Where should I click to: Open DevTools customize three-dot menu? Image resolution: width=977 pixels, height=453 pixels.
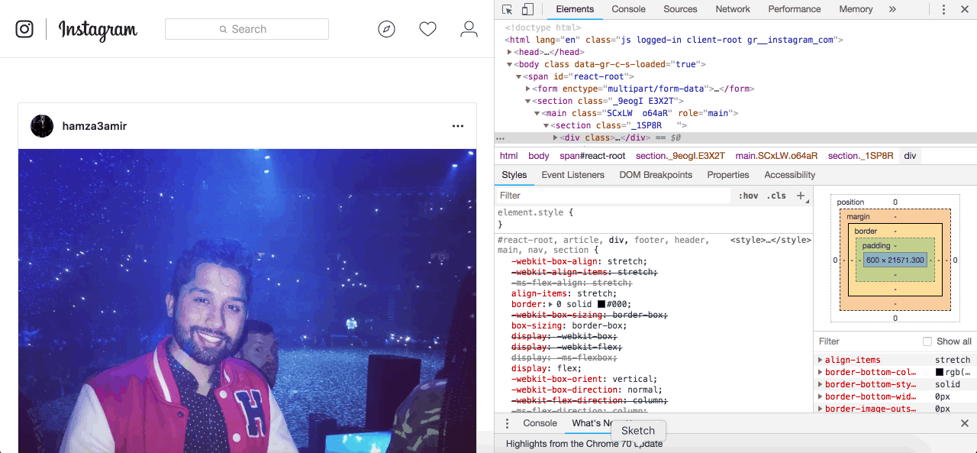(x=944, y=9)
